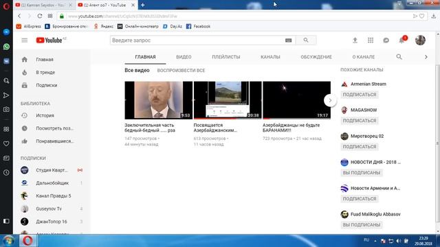The image size is (440, 247).
Task: Click the Windows Start button
Action: pos(8,241)
